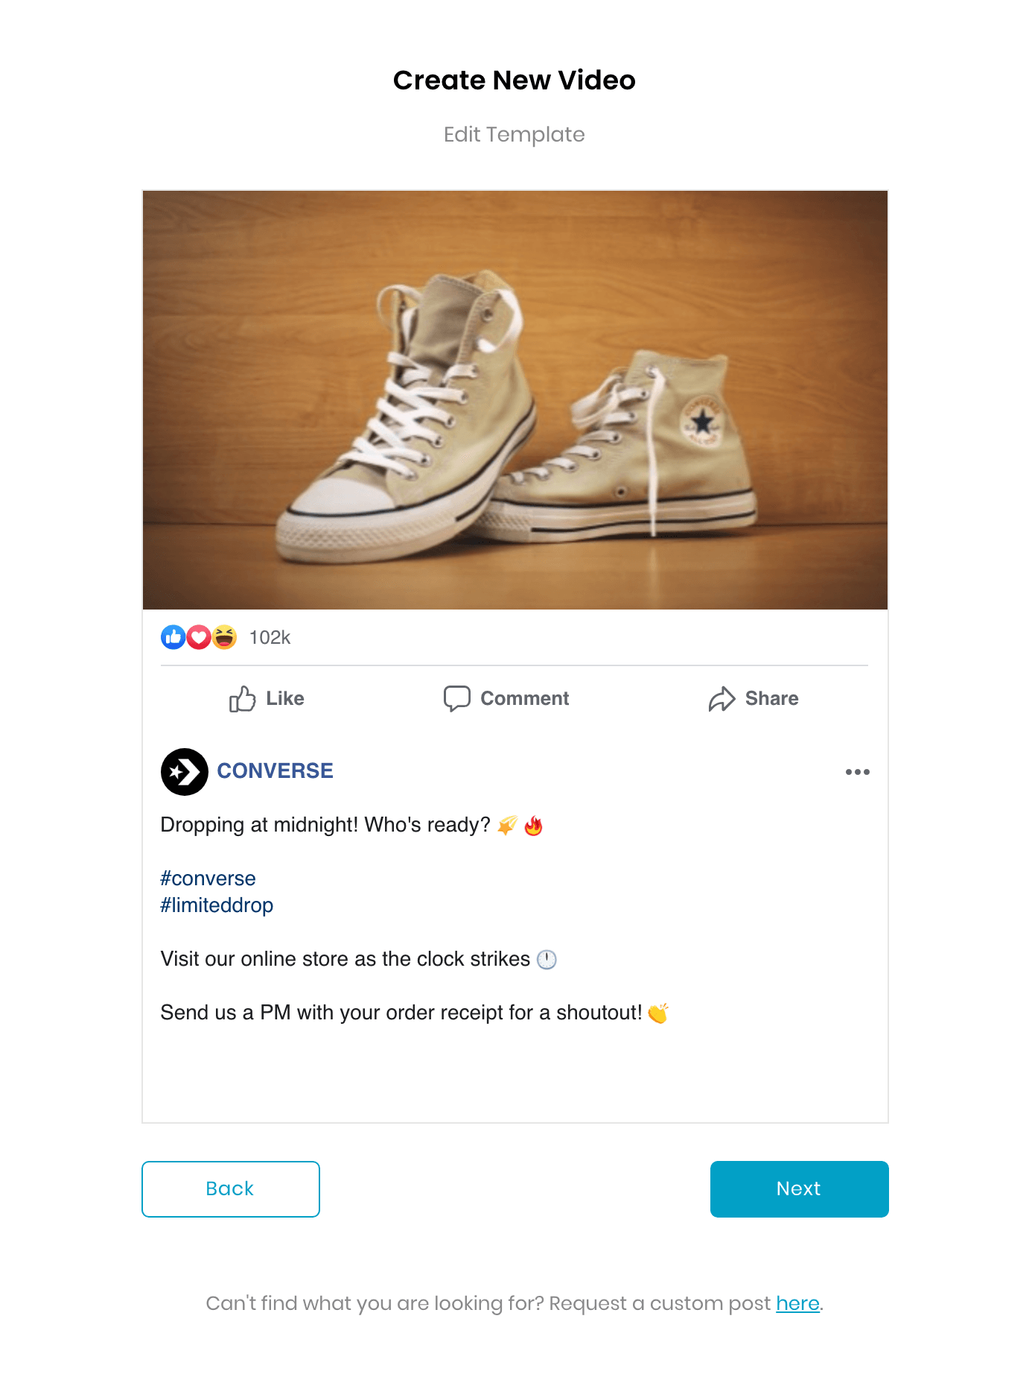Image resolution: width=1032 pixels, height=1383 pixels.
Task: Expand more options with the three dots
Action: click(857, 771)
